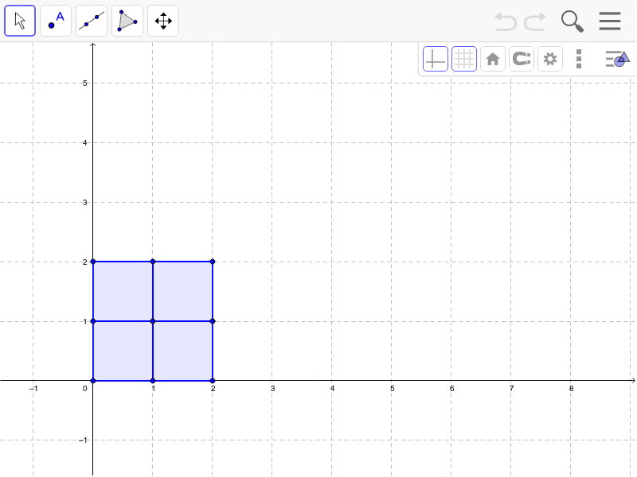Undo the last action
637x477 pixels.
coord(506,21)
